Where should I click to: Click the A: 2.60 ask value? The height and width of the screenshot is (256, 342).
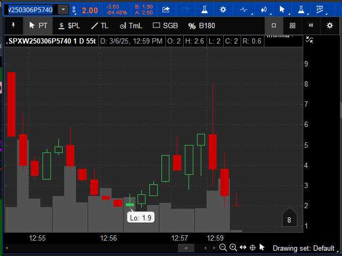[144, 13]
